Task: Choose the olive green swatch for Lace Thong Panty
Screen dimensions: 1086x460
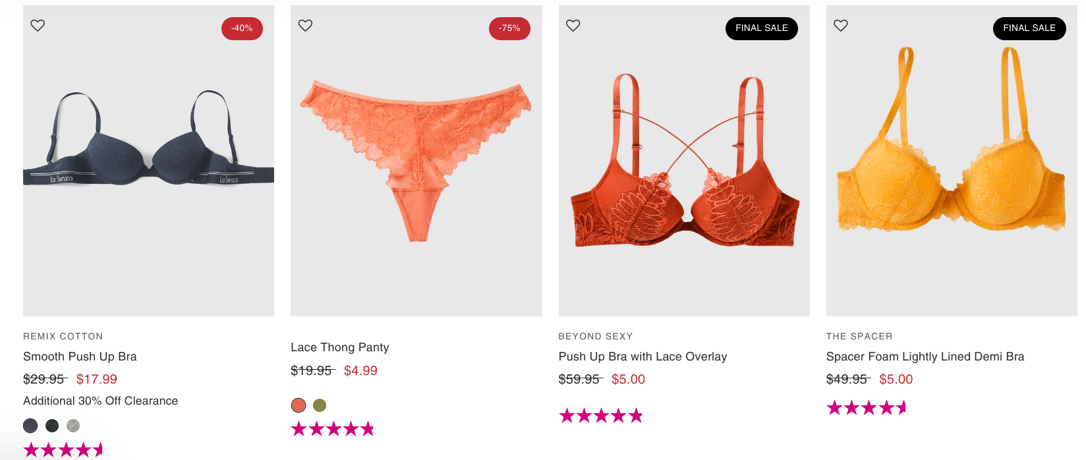Action: (x=320, y=405)
